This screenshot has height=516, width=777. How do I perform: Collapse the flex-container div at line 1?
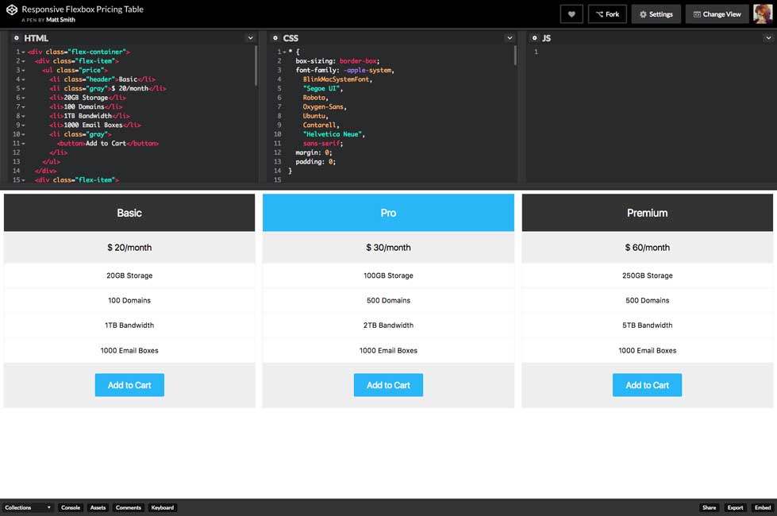[x=23, y=52]
